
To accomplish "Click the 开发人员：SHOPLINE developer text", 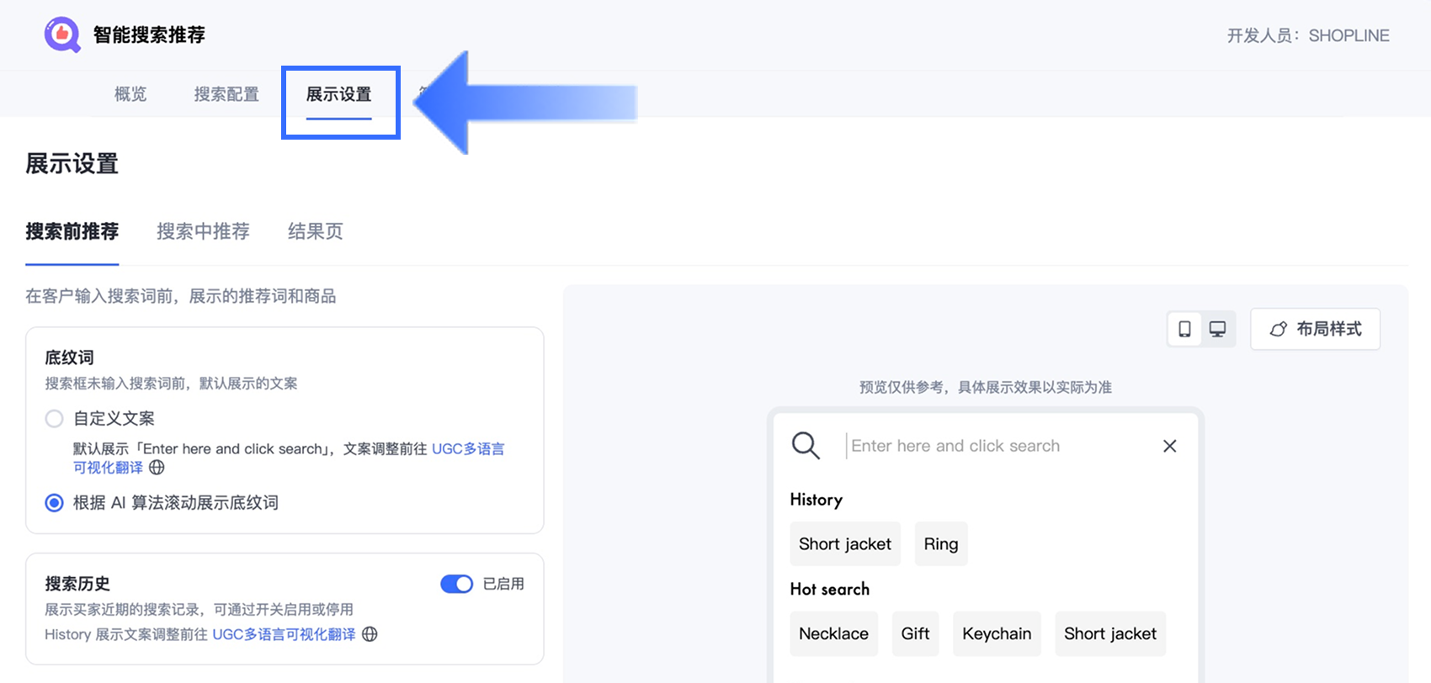I will [1308, 35].
